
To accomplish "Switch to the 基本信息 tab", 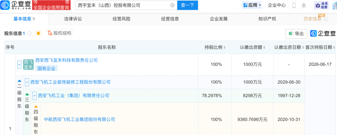I will click(x=24, y=19).
